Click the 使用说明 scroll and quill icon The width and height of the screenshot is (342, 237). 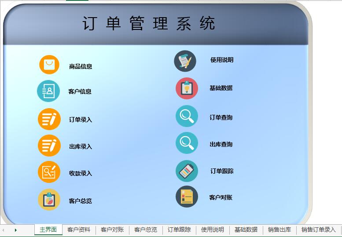click(185, 61)
